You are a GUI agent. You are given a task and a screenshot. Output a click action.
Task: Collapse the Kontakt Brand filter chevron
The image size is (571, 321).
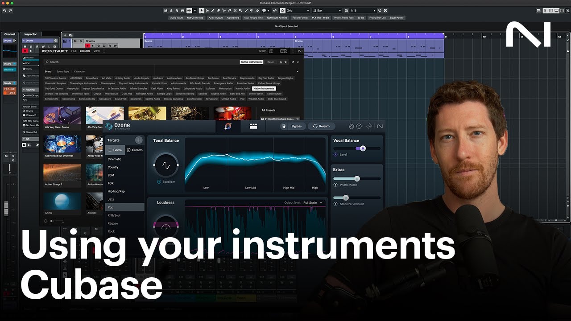click(298, 71)
